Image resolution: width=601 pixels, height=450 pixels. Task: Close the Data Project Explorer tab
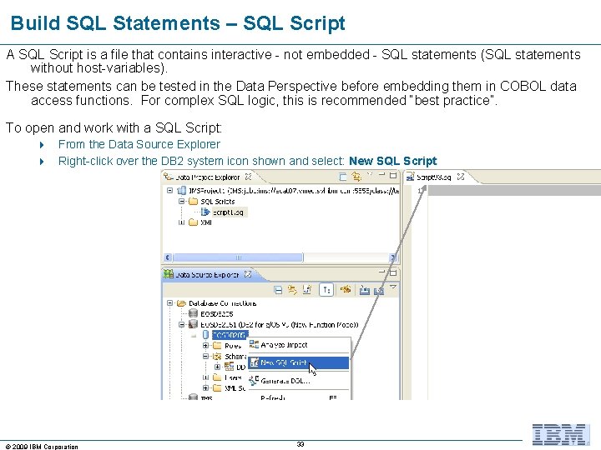point(249,177)
